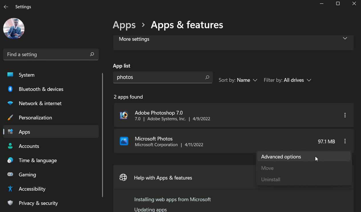Screen dimensions: 361x212
Task: Click the Find a setting search box
Action: (x=47, y=54)
